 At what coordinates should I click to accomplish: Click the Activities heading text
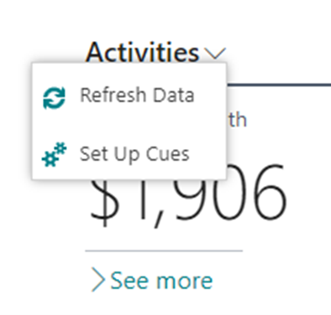(143, 52)
